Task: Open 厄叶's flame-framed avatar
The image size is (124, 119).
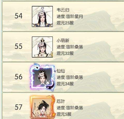Action: (x=43, y=107)
